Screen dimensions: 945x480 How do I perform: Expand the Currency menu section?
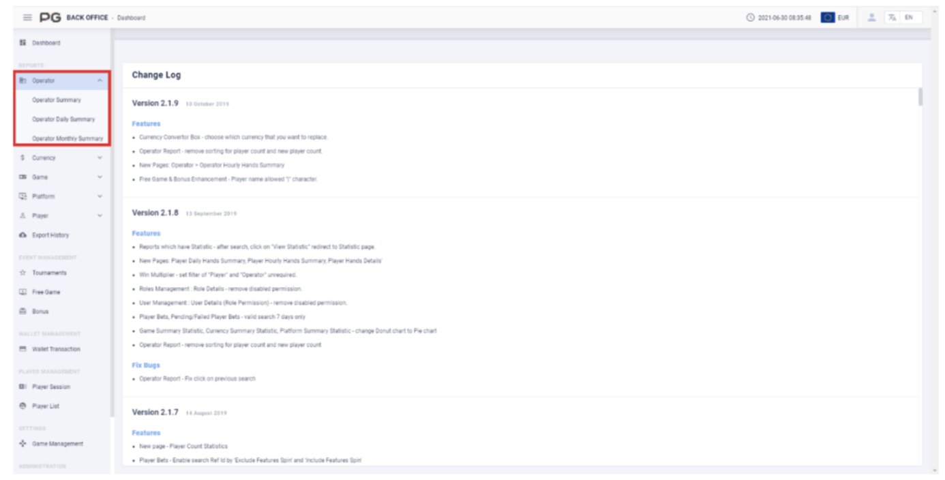click(x=100, y=158)
